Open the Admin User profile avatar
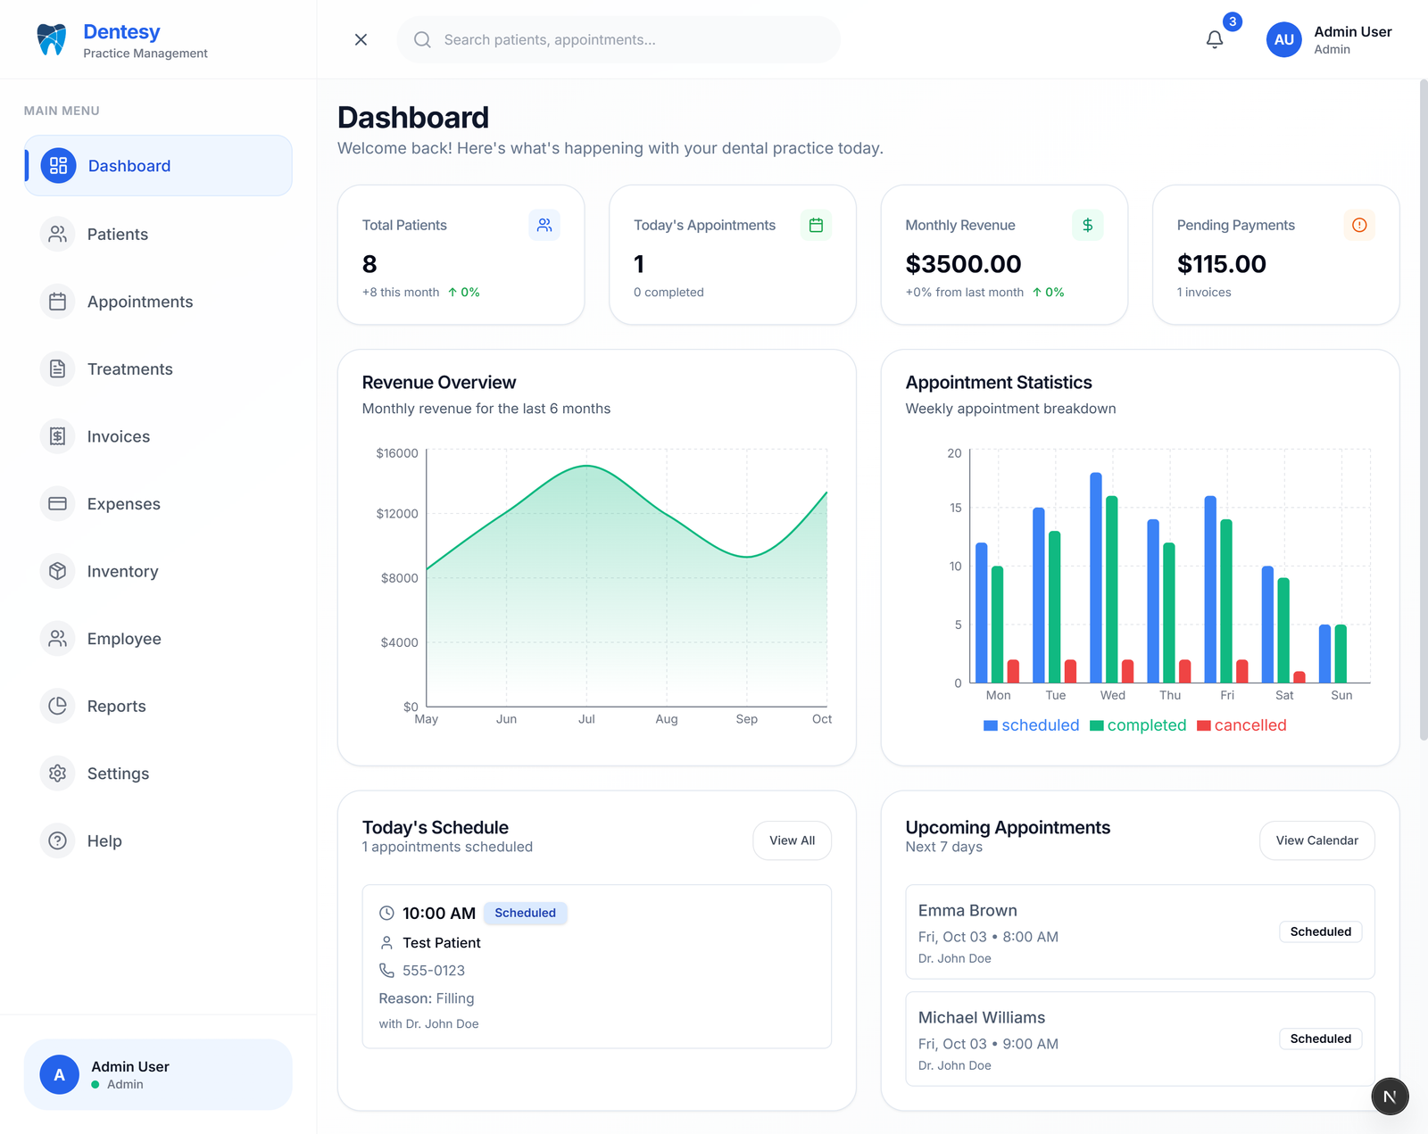This screenshot has width=1428, height=1134. click(1283, 39)
